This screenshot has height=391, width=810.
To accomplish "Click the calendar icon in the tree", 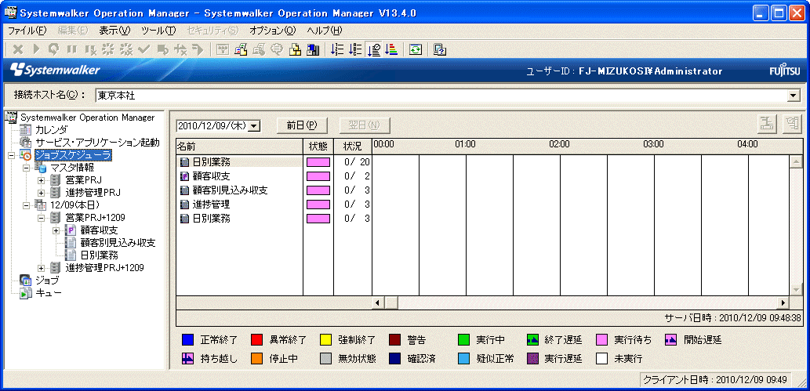I will click(x=26, y=129).
